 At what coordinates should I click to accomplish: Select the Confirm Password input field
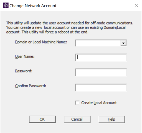pyautogui.click(x=101, y=88)
